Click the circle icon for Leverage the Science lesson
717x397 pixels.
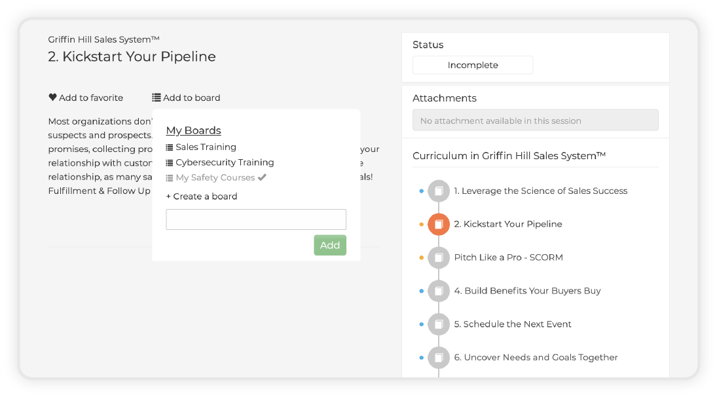[439, 191]
